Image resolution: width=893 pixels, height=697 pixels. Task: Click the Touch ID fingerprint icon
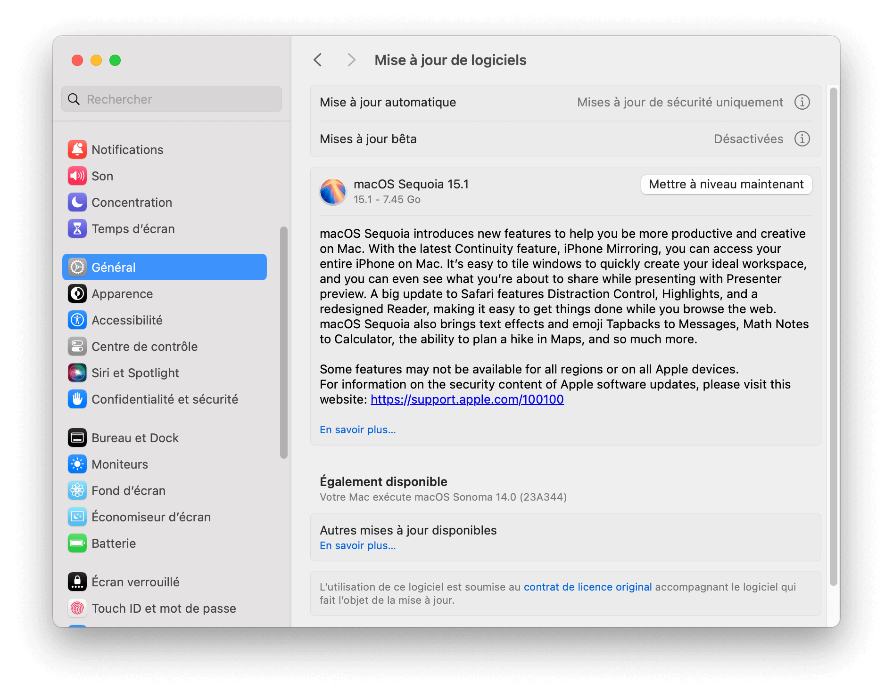(x=77, y=608)
